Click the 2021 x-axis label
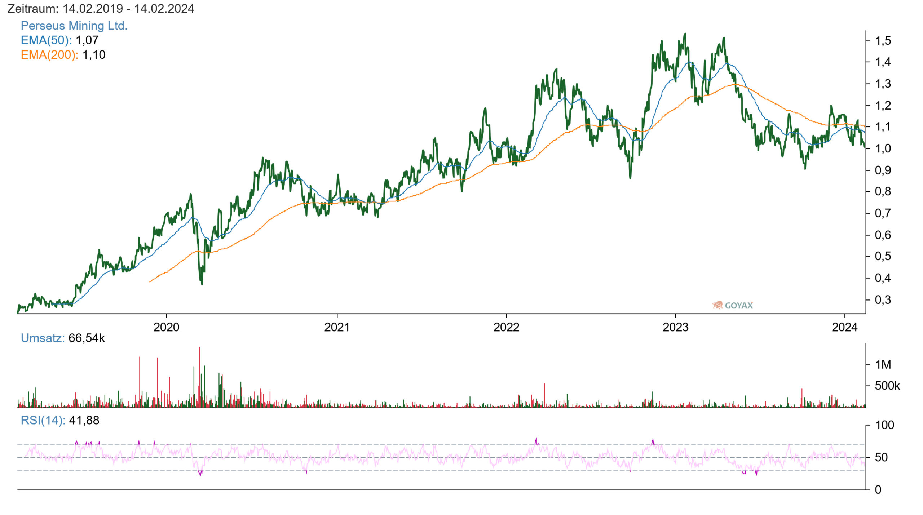Image resolution: width=923 pixels, height=515 pixels. (337, 327)
